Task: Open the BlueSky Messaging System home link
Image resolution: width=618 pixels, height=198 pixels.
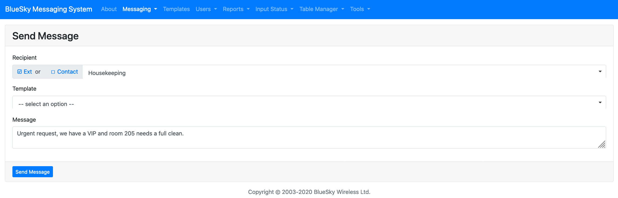Action: coord(49,9)
